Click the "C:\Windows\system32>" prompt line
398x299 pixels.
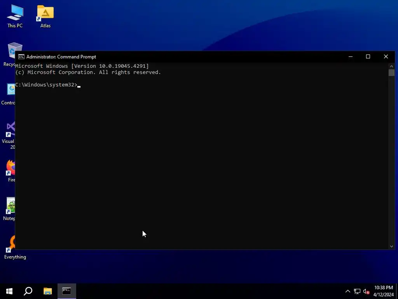click(x=46, y=84)
